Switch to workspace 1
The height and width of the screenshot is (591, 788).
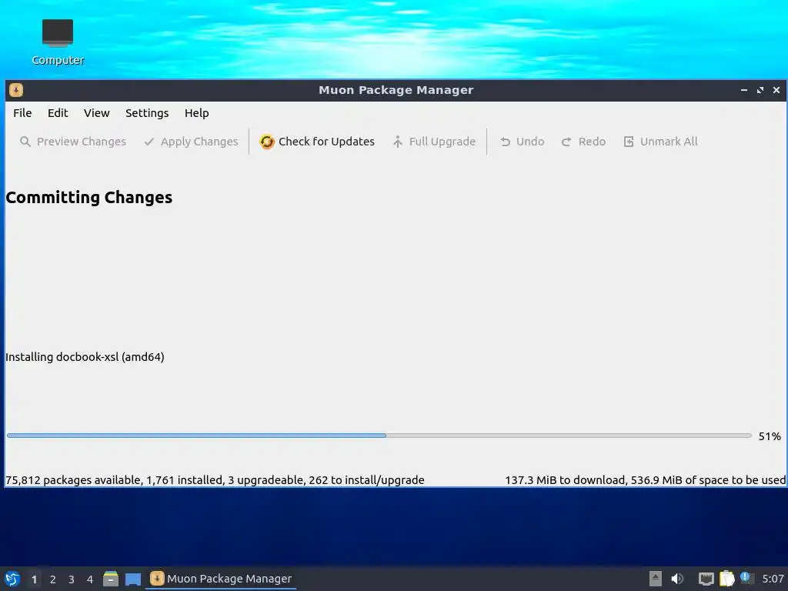pyautogui.click(x=34, y=579)
